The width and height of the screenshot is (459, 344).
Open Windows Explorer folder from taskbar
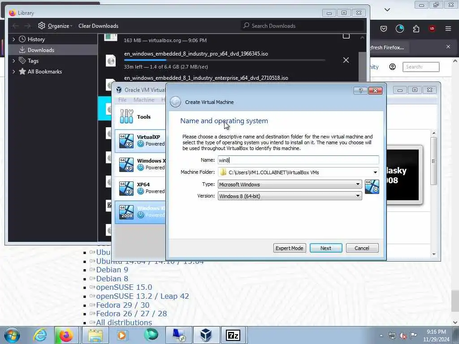click(x=95, y=335)
